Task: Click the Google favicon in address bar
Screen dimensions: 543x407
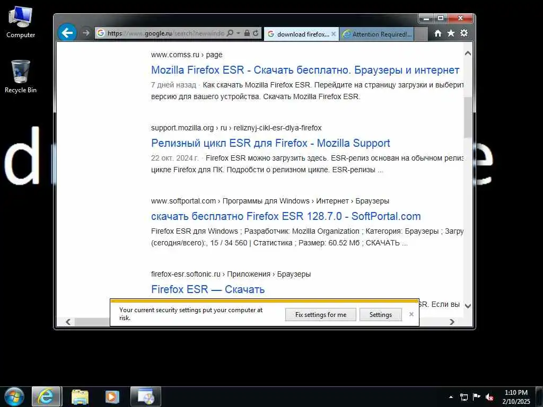Action: (101, 33)
